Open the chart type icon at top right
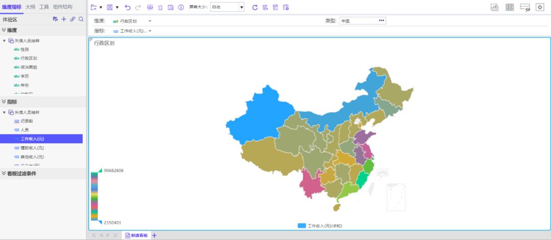 pyautogui.click(x=494, y=7)
